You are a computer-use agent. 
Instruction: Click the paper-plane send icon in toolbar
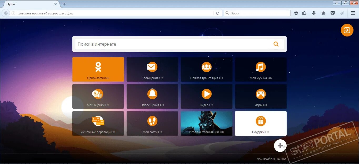(x=342, y=13)
